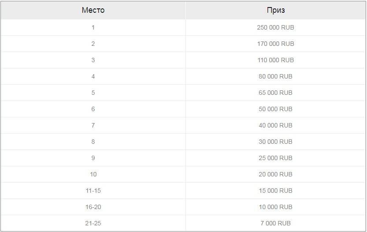Select the 65 000 RUB prize cell
The image size is (367, 232).
point(275,93)
